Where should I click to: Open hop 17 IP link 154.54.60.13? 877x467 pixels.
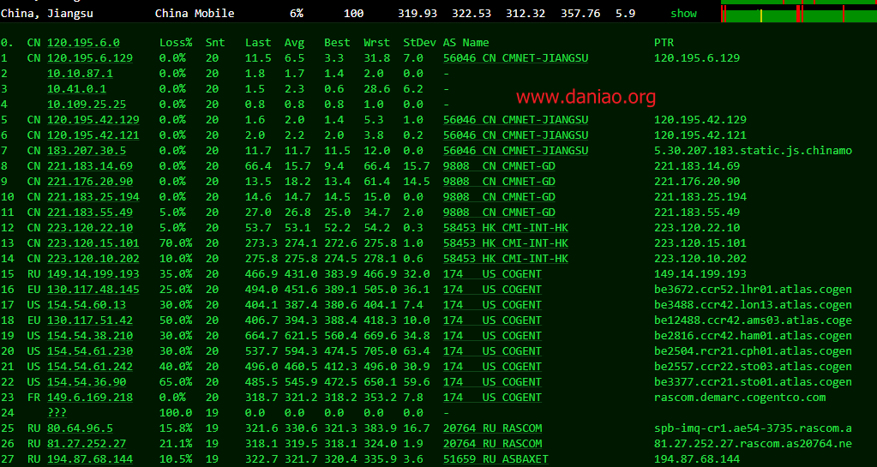pyautogui.click(x=87, y=305)
